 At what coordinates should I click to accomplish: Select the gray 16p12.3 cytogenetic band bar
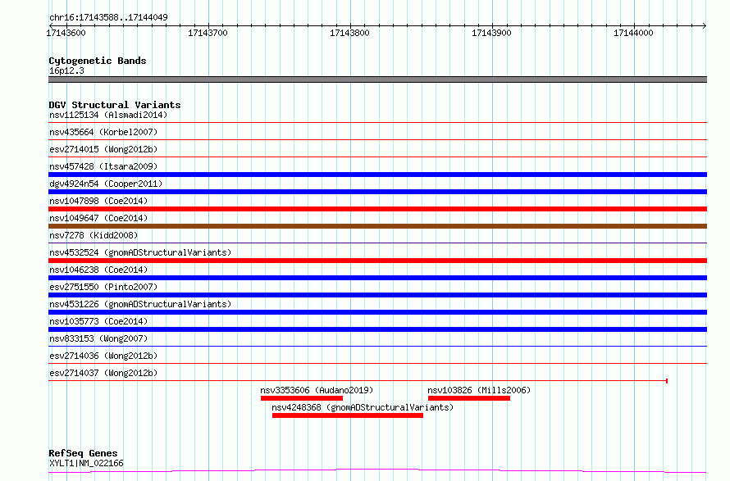pyautogui.click(x=377, y=79)
